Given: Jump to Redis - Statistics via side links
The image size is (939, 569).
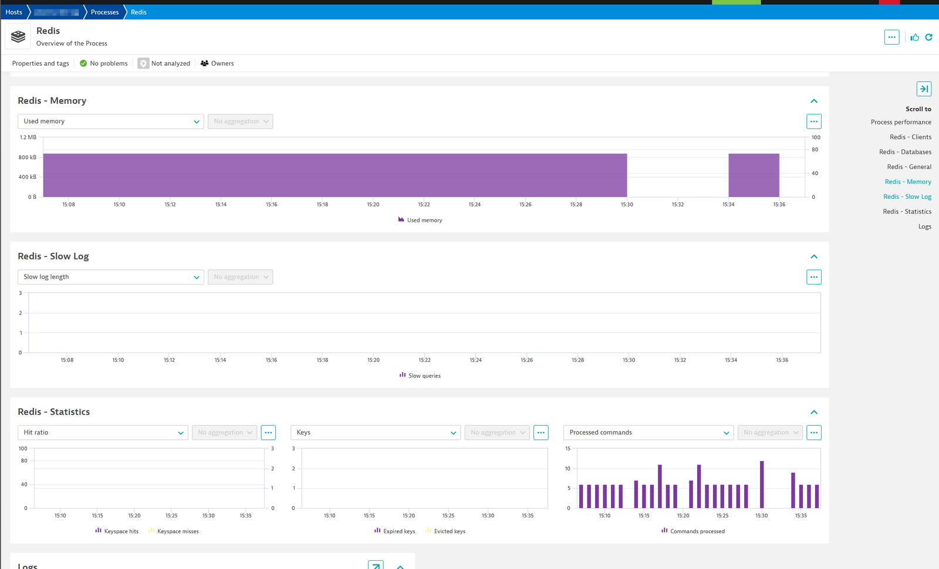Looking at the screenshot, I should click(907, 211).
